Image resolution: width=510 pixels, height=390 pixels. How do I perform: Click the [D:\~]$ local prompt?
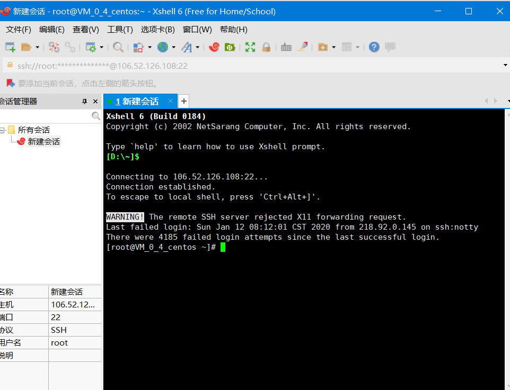(123, 157)
